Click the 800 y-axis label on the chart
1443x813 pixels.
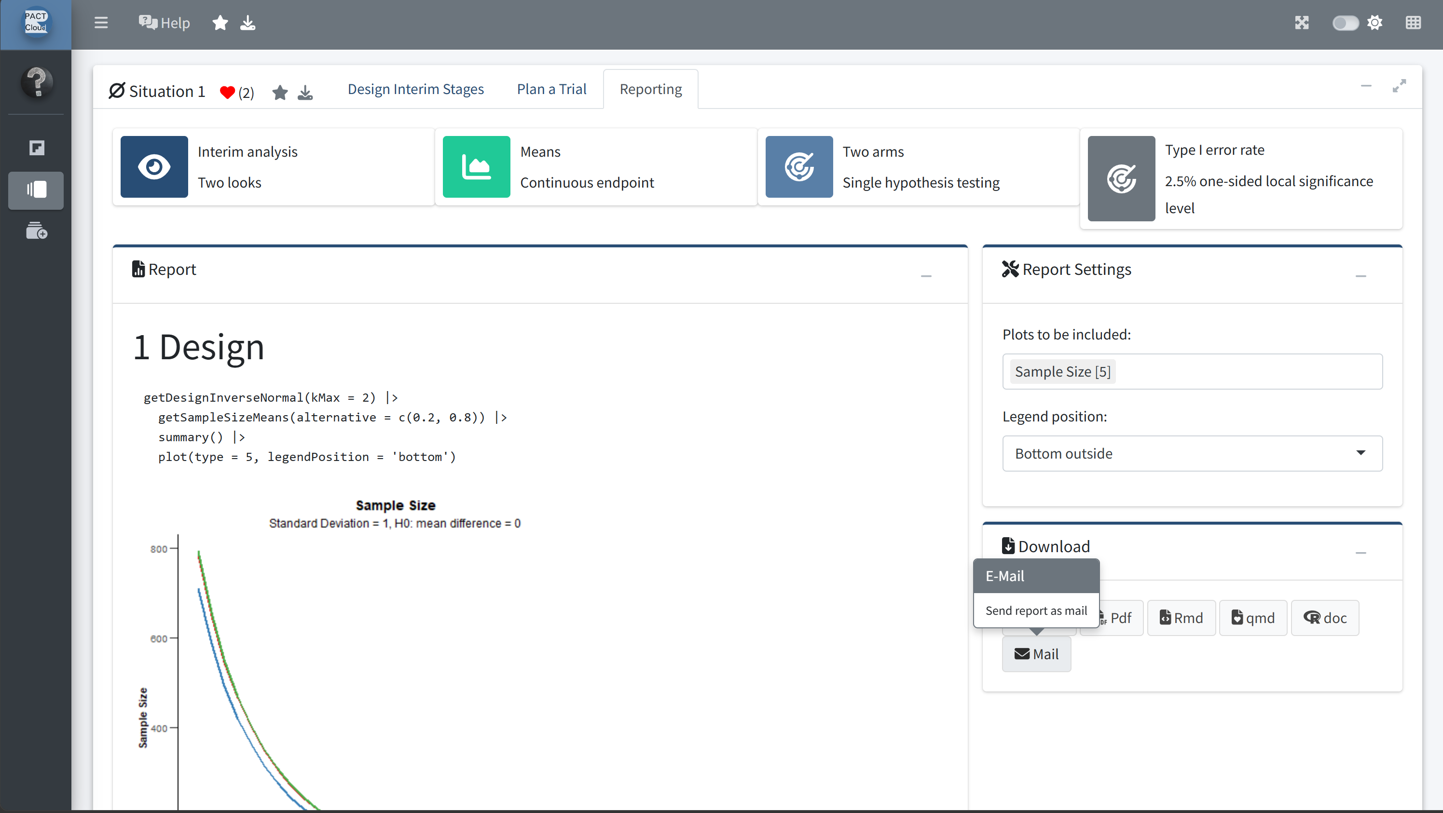pyautogui.click(x=159, y=549)
